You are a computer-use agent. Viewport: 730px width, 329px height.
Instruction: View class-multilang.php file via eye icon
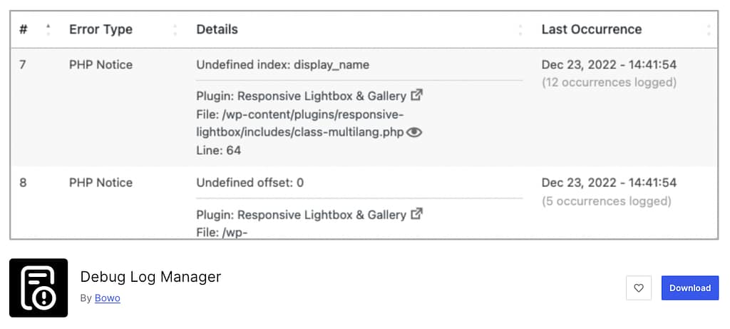pyautogui.click(x=414, y=132)
